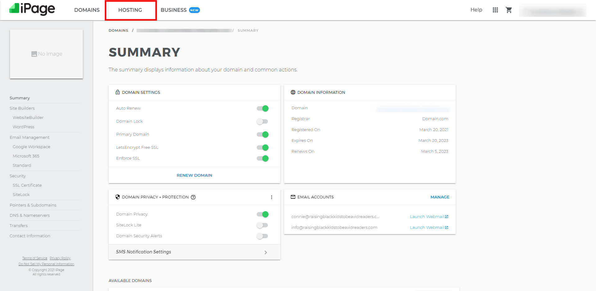Open the Hosting menu tab

coord(130,10)
